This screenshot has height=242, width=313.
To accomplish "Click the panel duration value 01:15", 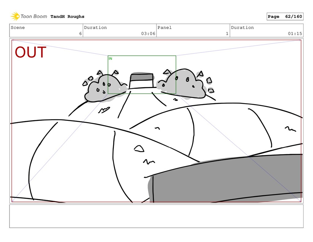I will (295, 34).
